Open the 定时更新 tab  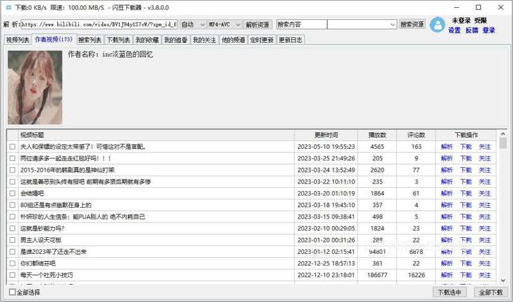pos(262,40)
